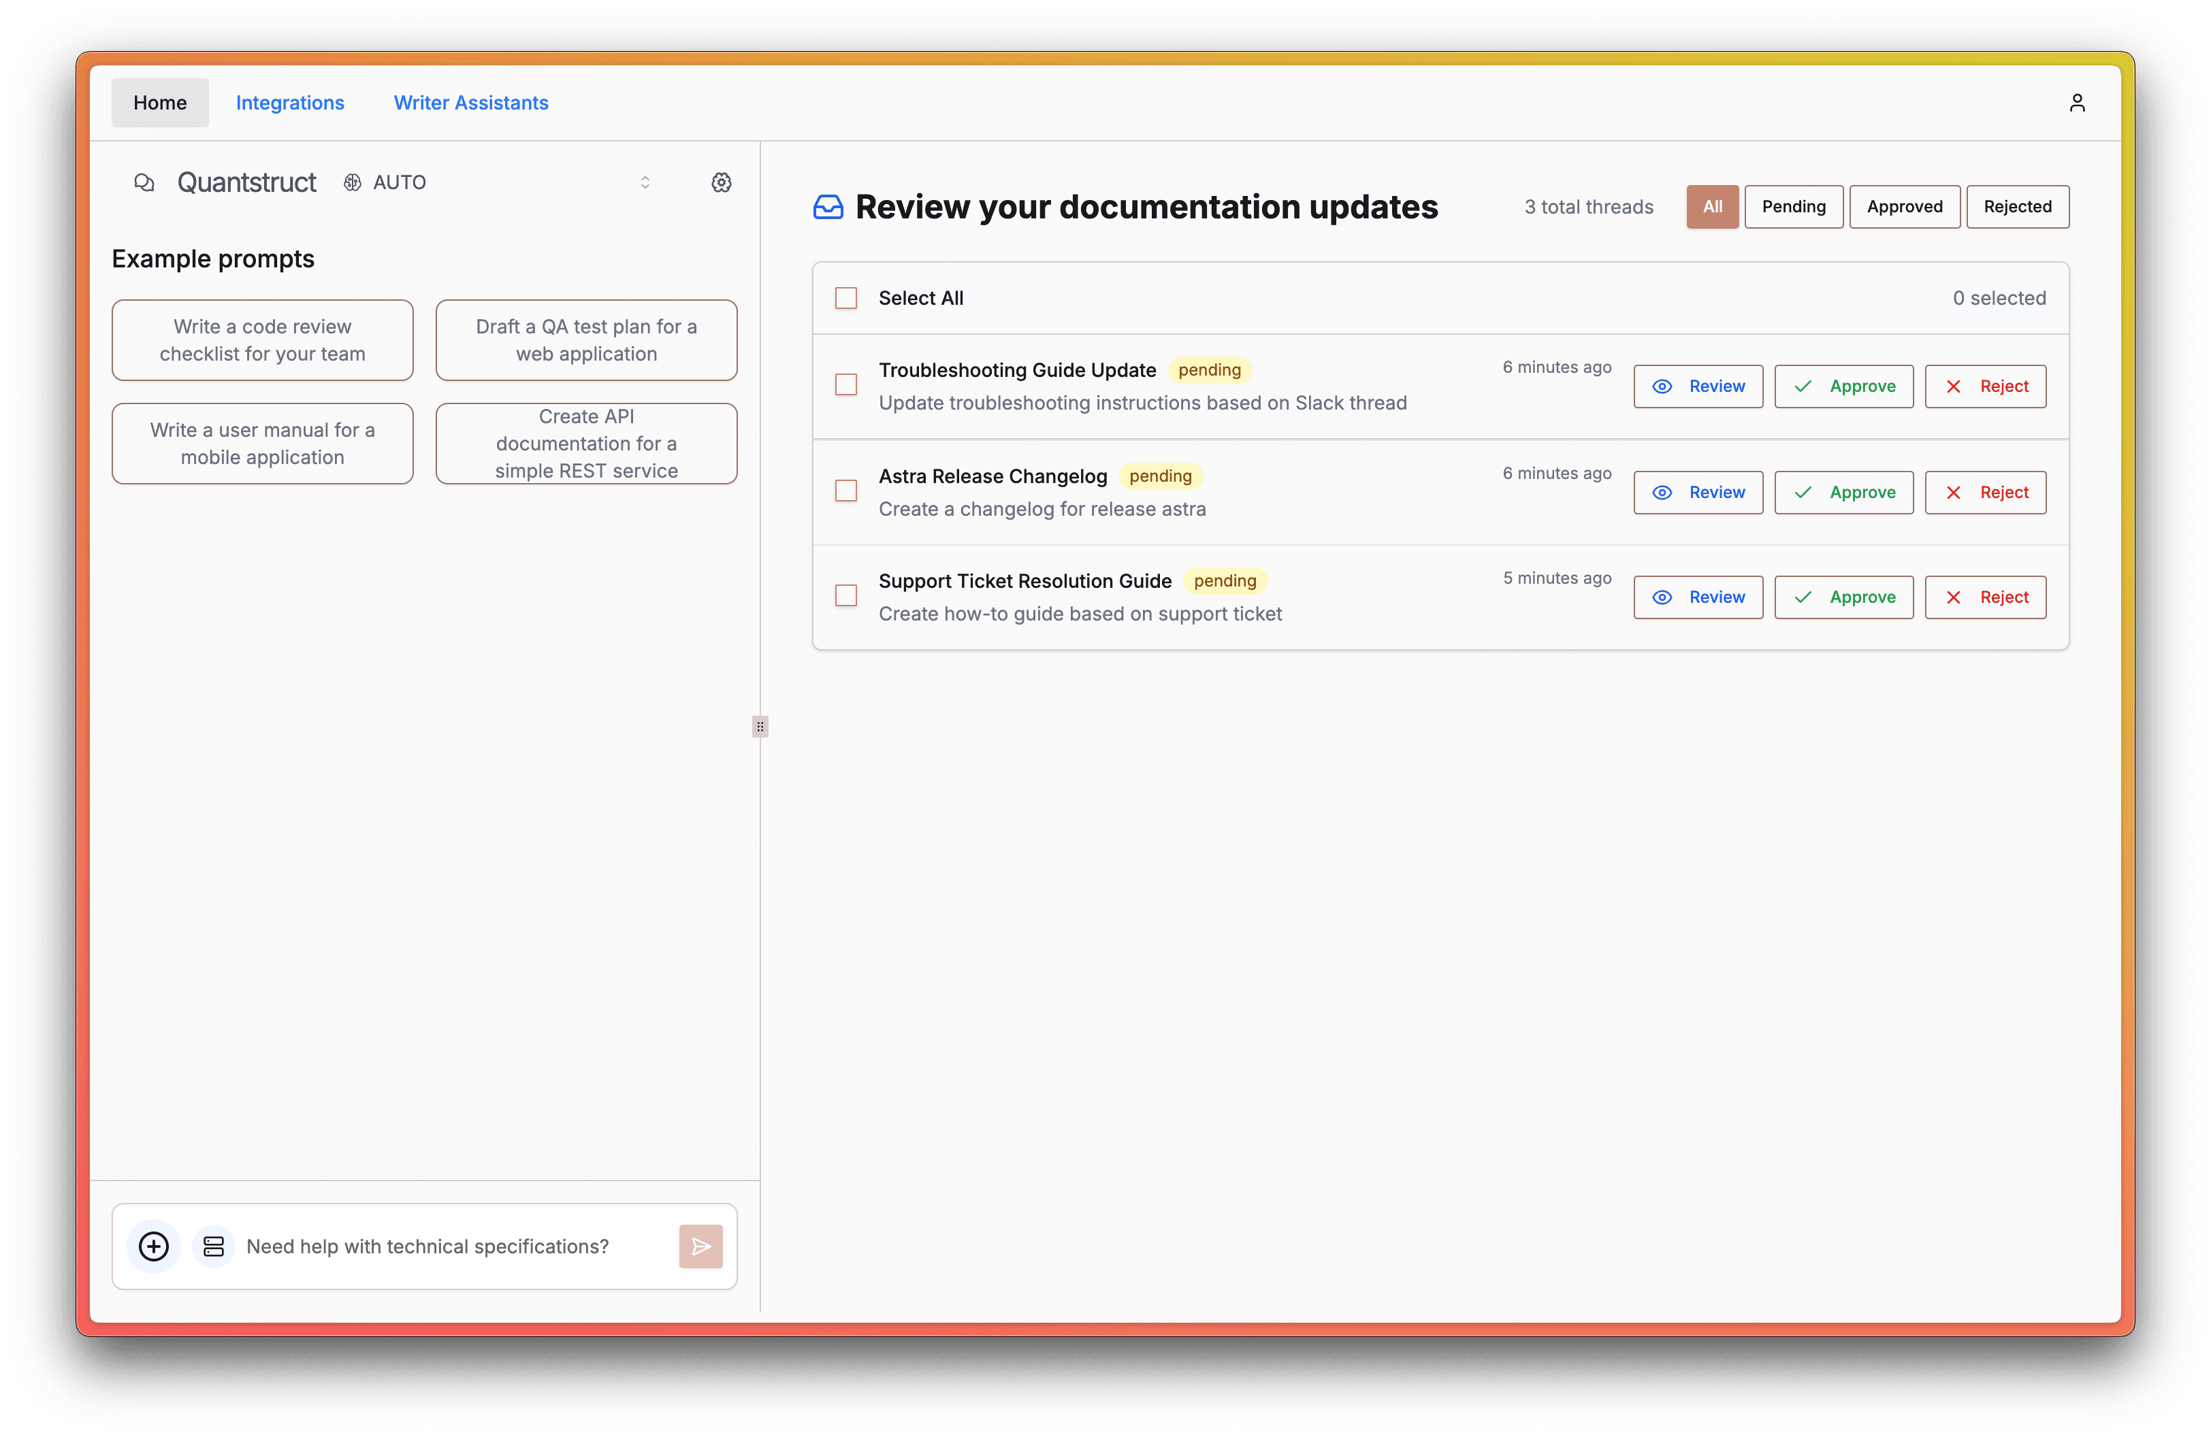Click the chat bubble icon beside Quantstruct
Viewport: 2211px width, 1437px height.
coord(145,182)
